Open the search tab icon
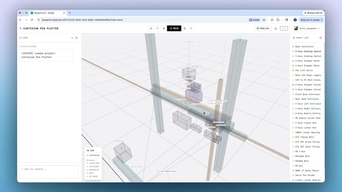The image size is (342, 192). tap(191, 28)
